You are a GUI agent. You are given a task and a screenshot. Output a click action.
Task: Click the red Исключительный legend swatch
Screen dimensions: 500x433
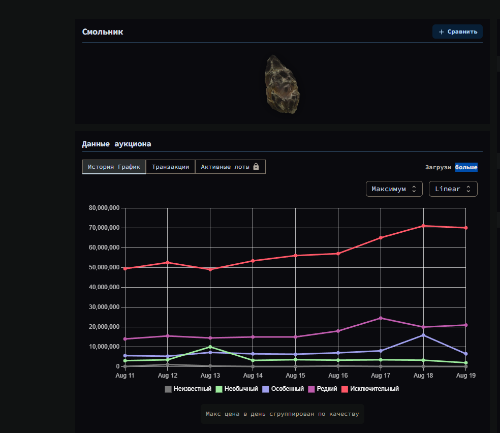click(x=345, y=389)
